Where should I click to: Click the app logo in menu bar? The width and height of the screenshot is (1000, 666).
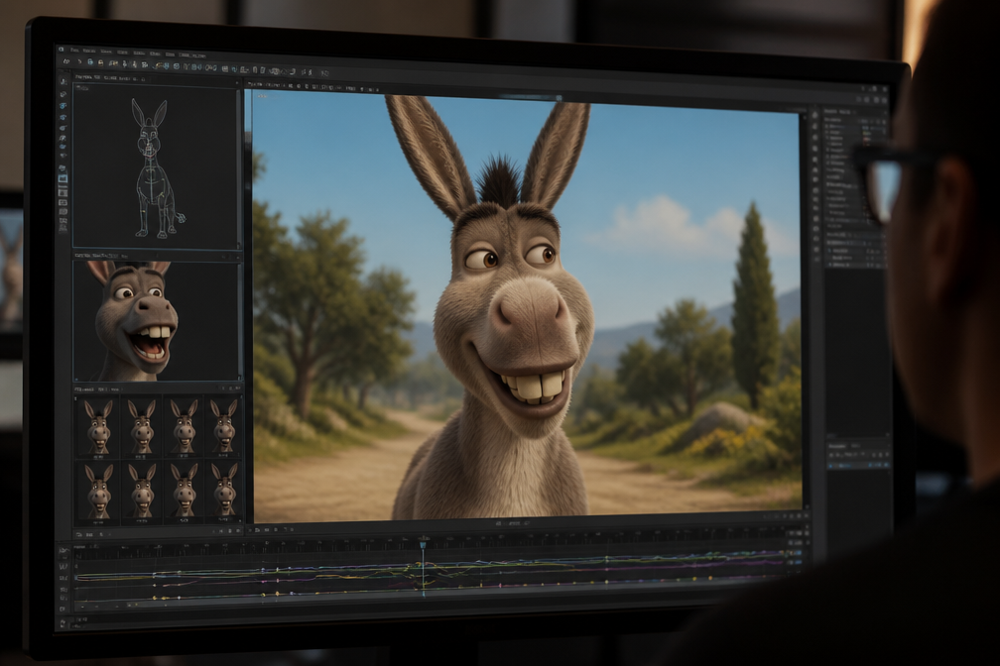pos(62,50)
